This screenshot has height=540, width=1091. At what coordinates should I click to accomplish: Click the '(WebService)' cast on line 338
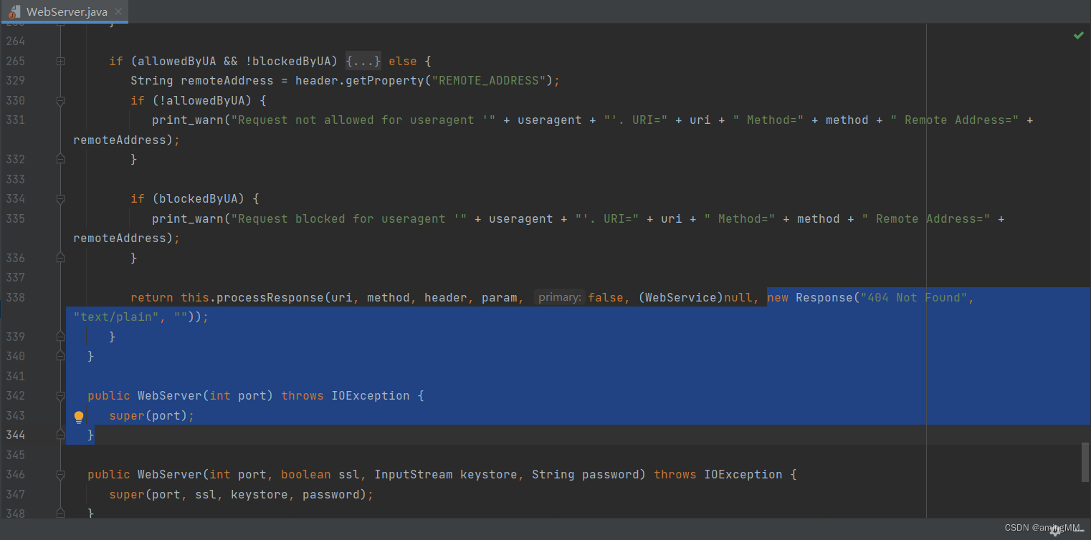pos(682,297)
